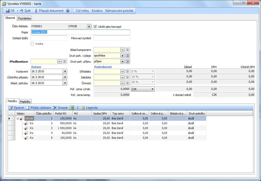Screen dimensions: 261x181
Task: Open card icon next to příjem field
Action: point(127,62)
